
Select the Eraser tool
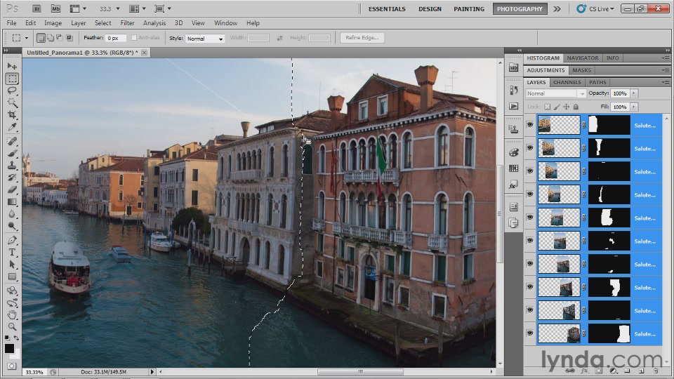click(x=12, y=189)
